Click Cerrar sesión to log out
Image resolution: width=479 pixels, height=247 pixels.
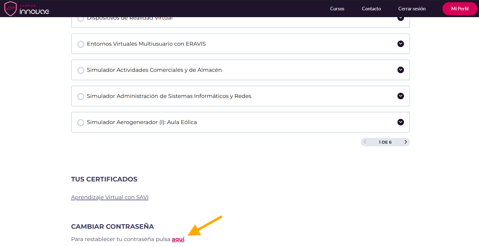[412, 9]
